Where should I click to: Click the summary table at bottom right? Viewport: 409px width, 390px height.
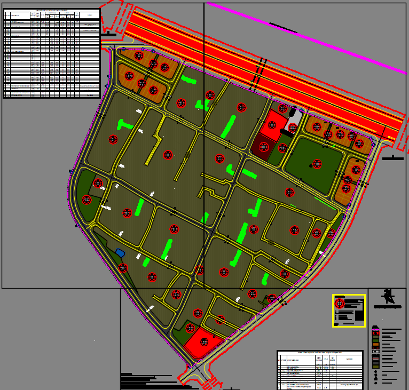(x=320, y=369)
